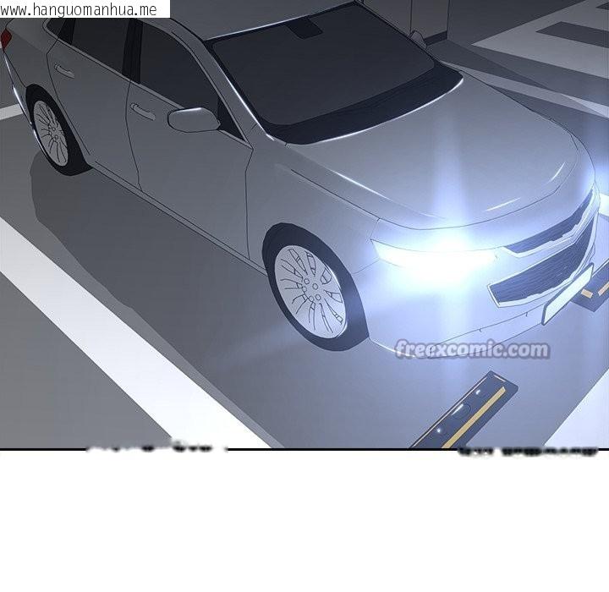Click the glowing headlight on the car

433,255
